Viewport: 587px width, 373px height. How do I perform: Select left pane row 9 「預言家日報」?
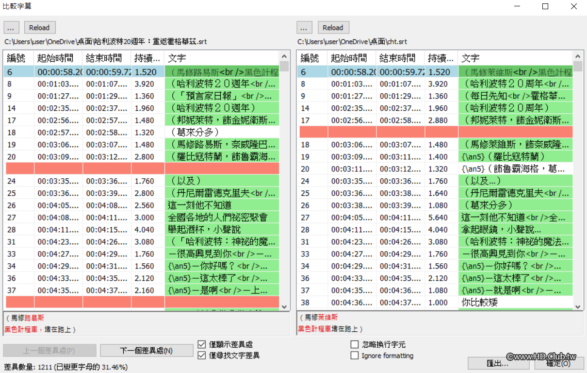142,96
